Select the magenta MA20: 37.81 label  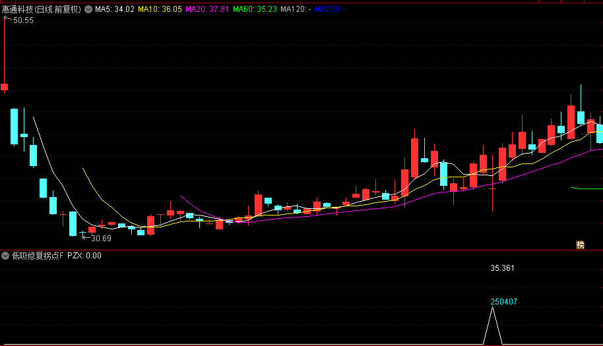click(x=207, y=9)
